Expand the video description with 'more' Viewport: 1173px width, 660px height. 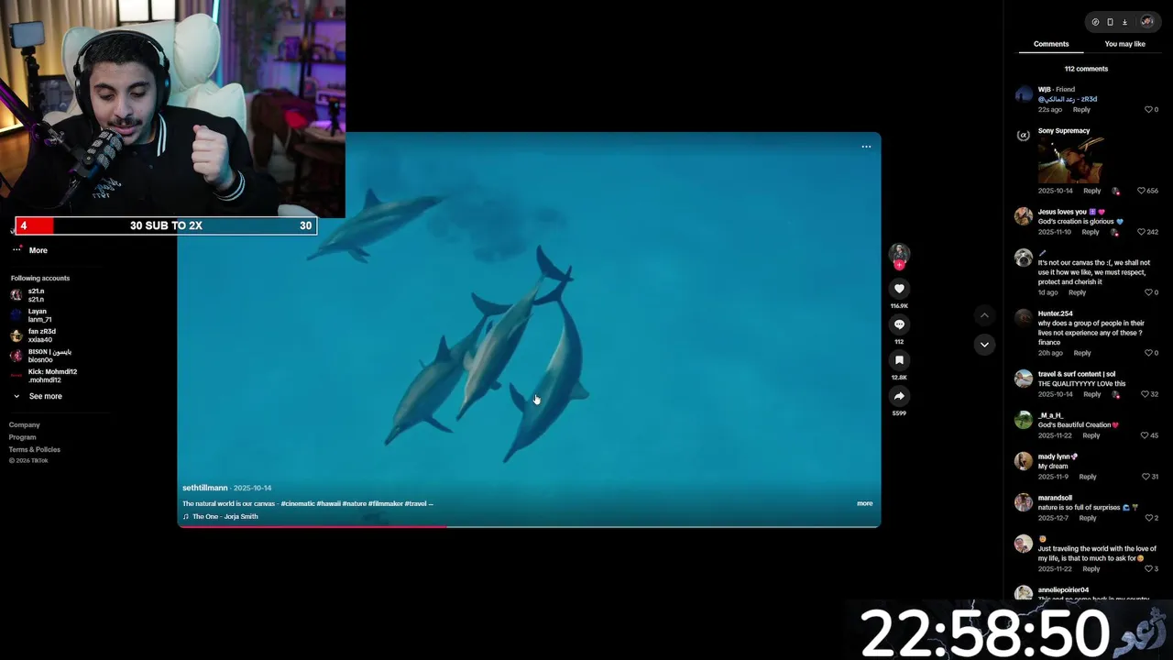tap(864, 503)
